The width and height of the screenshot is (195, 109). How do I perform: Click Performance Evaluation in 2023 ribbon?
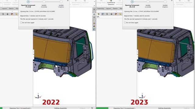(x=180, y=3)
